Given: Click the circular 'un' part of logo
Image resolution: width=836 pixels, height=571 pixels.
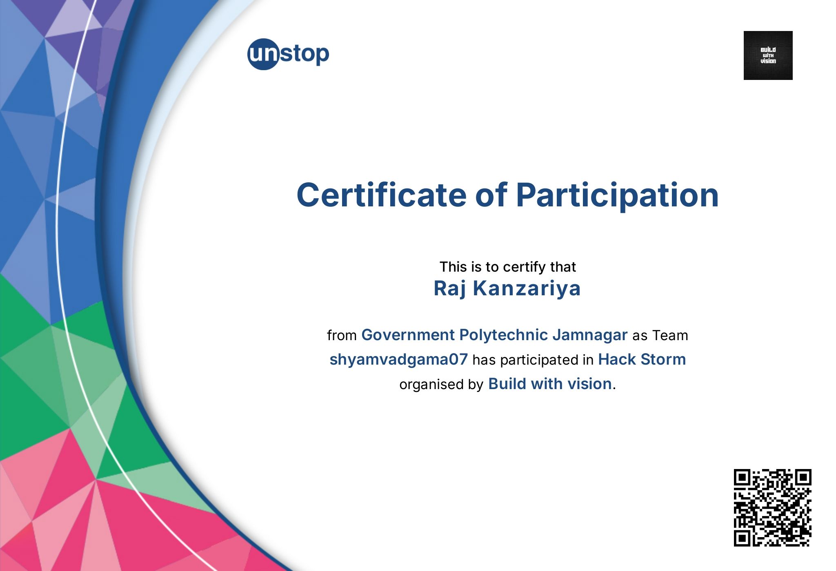Looking at the screenshot, I should tap(263, 54).
